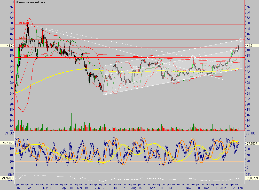Viewport: 259px width, 190px height.
Task: Click the white circle marker at the 44 level
Action: pos(241,40)
